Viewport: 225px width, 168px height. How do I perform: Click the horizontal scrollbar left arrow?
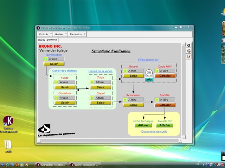tap(39, 141)
